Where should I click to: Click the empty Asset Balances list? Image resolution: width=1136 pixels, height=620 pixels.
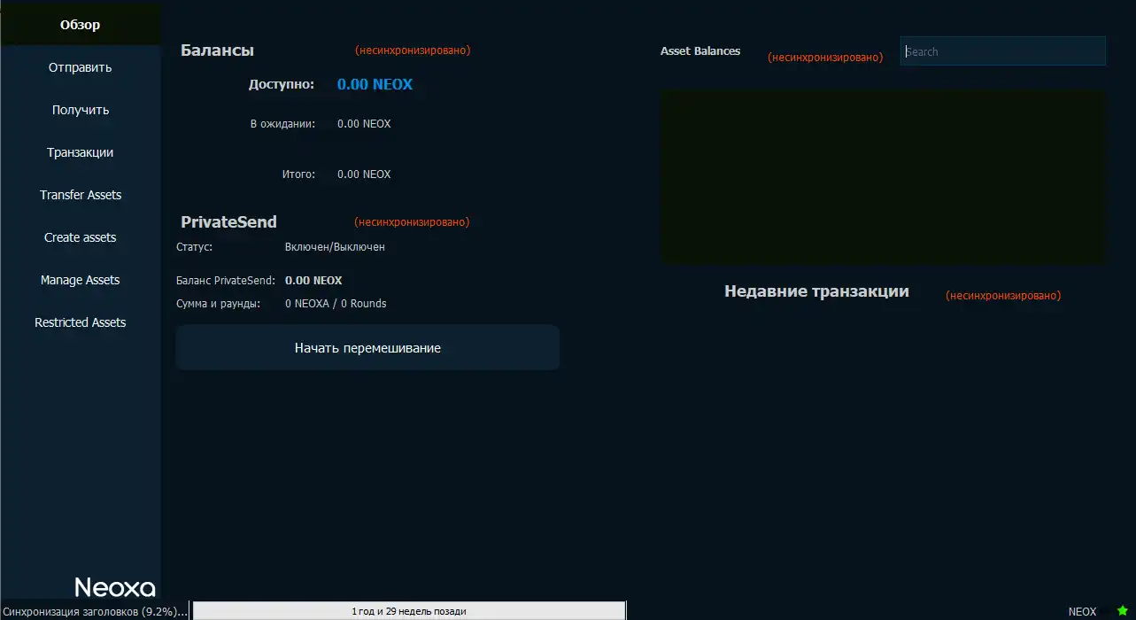(x=883, y=176)
